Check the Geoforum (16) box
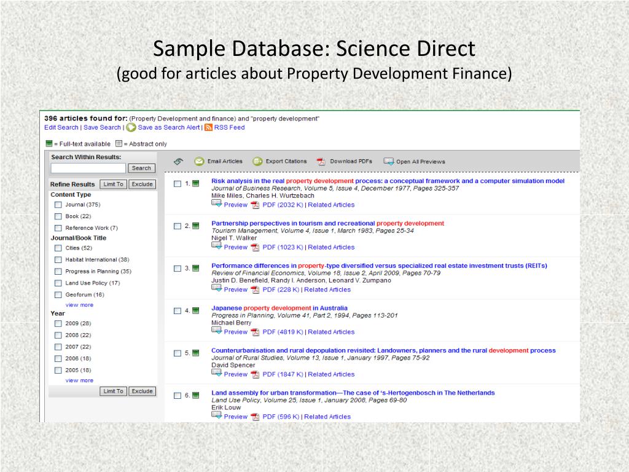 click(58, 294)
